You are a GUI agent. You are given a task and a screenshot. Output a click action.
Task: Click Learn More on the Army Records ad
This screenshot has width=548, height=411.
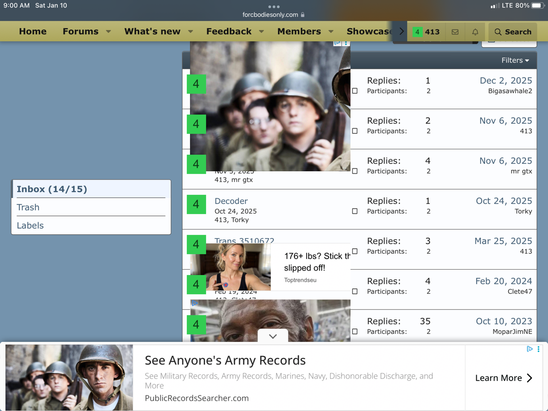504,378
